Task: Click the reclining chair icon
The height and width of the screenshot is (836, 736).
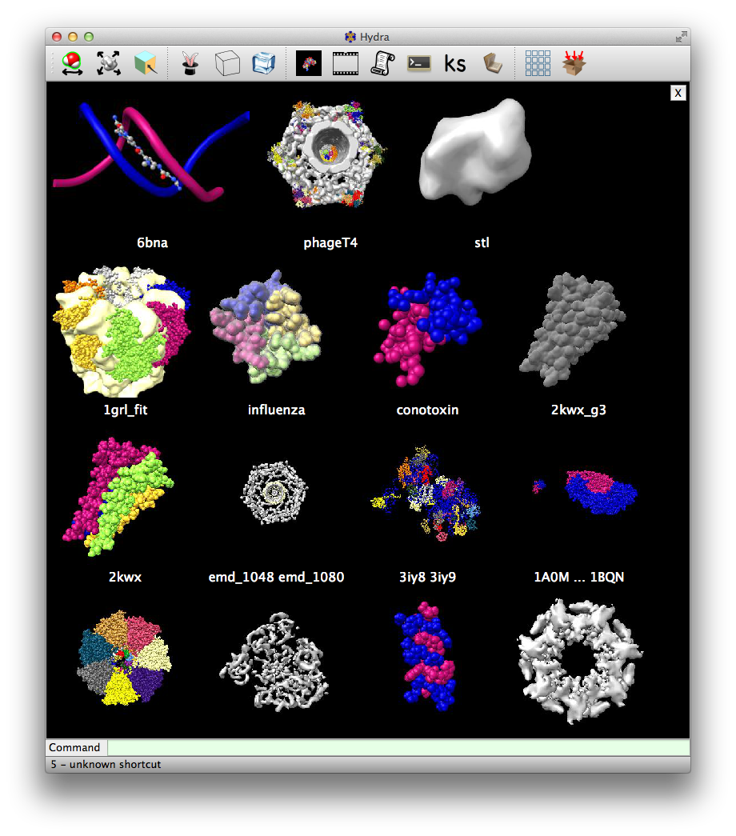Action: (x=492, y=63)
